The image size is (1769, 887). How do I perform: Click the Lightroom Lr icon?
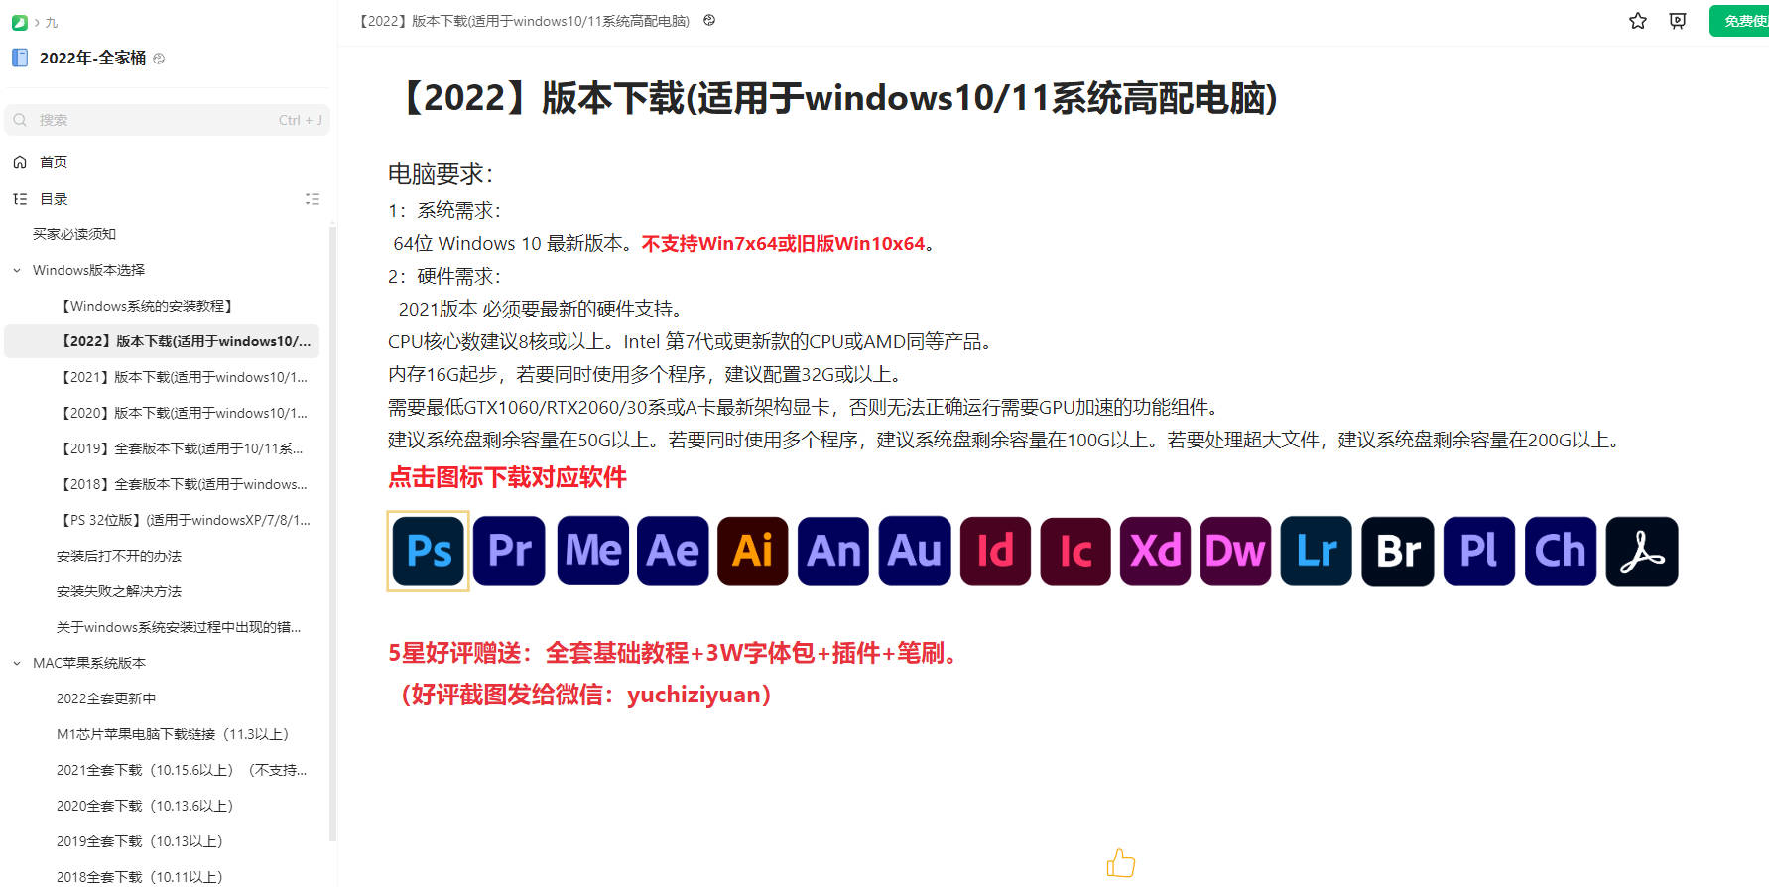coord(1317,552)
